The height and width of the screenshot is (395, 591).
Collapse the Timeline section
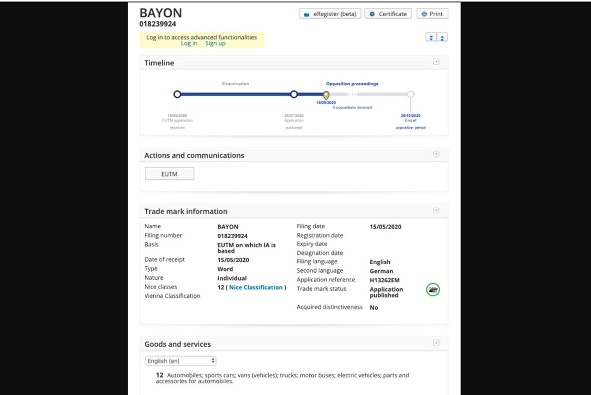(436, 62)
